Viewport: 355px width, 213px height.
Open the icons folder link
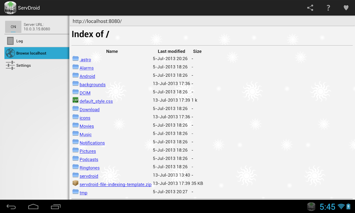pyautogui.click(x=85, y=118)
